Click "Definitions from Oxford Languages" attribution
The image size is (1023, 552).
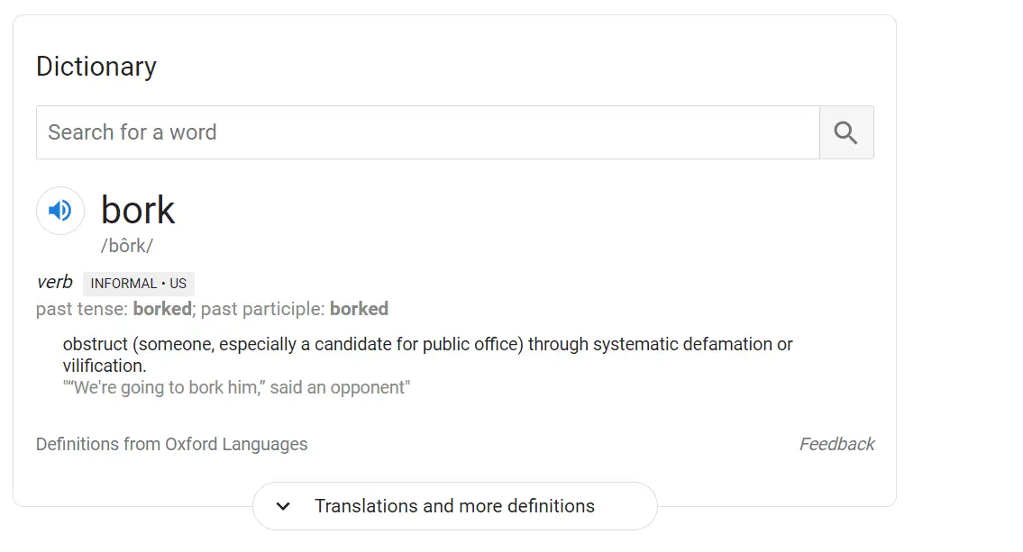[x=171, y=444]
